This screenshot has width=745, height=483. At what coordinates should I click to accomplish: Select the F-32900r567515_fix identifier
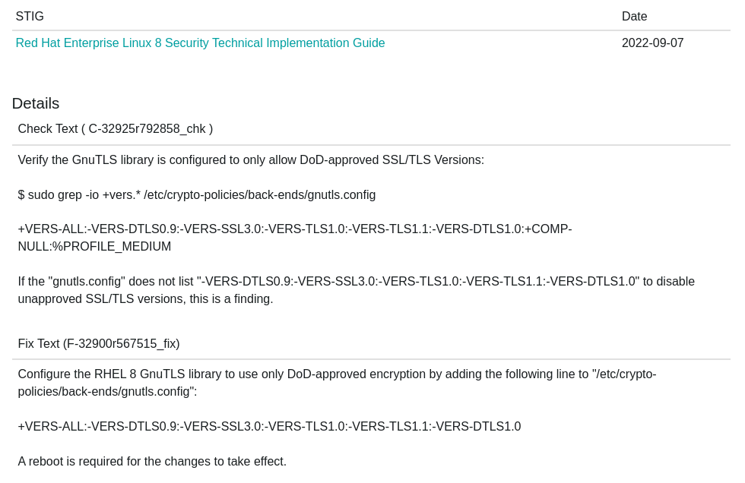tap(121, 344)
